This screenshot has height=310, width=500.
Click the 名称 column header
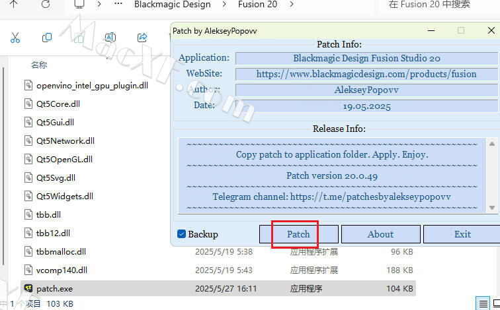pos(39,65)
